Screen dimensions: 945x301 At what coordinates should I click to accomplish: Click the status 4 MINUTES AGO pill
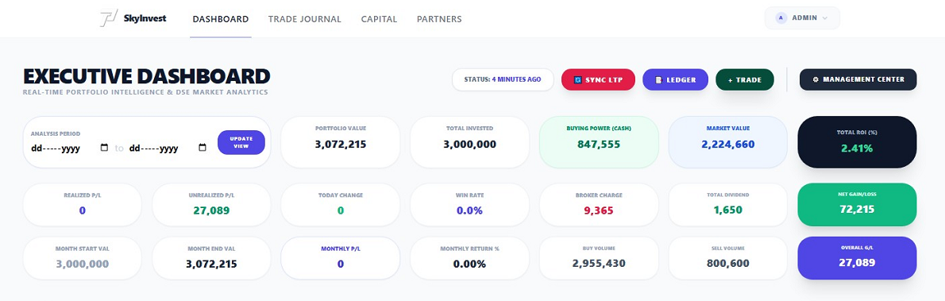[x=503, y=79]
